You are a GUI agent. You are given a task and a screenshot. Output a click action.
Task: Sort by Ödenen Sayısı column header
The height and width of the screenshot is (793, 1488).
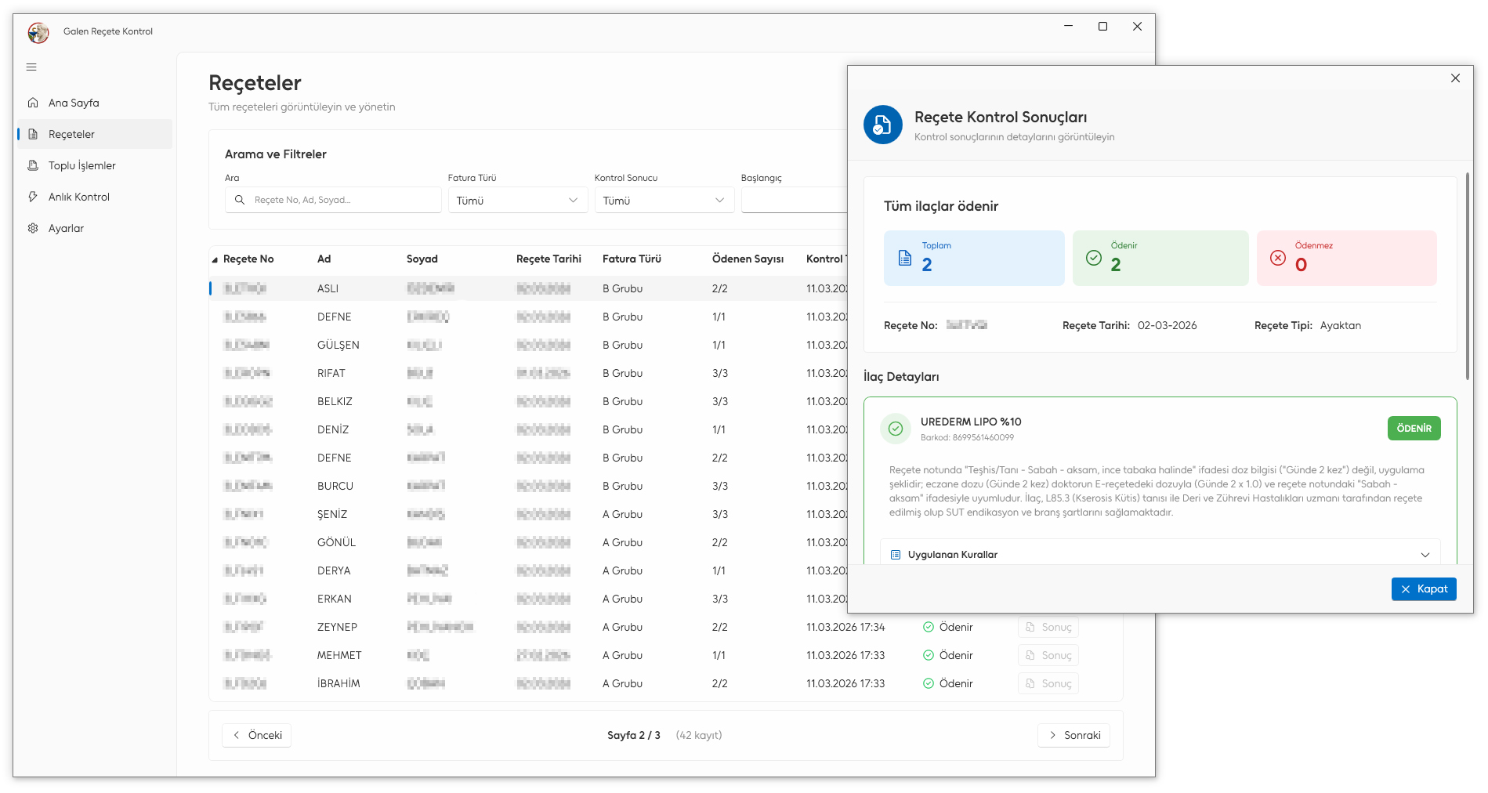click(x=748, y=259)
